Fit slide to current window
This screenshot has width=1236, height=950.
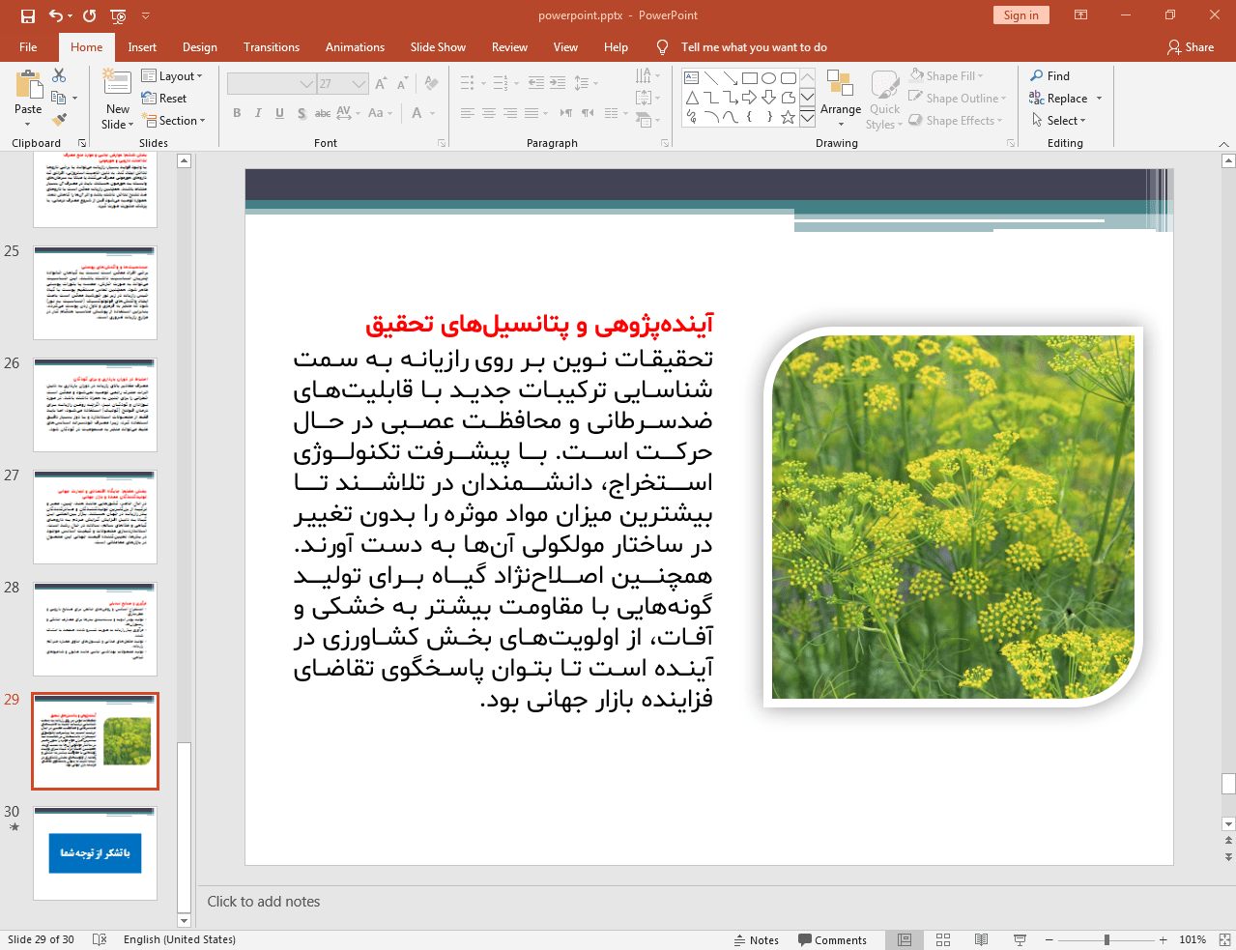[1224, 939]
